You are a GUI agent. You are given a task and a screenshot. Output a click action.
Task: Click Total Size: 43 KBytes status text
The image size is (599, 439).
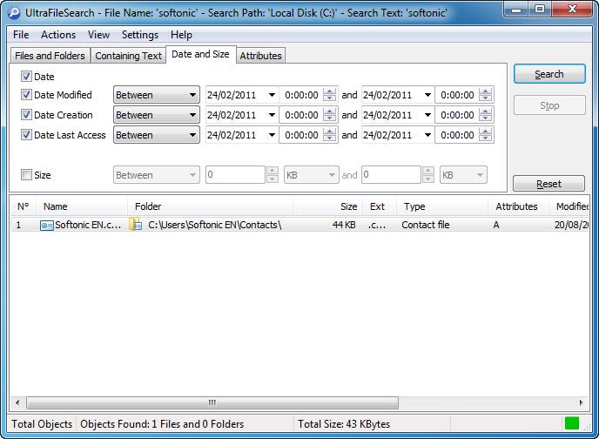[x=344, y=424]
